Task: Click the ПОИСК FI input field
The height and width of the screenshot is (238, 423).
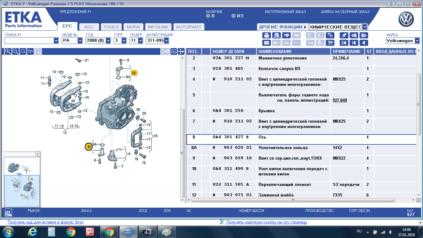Action: [x=29, y=41]
